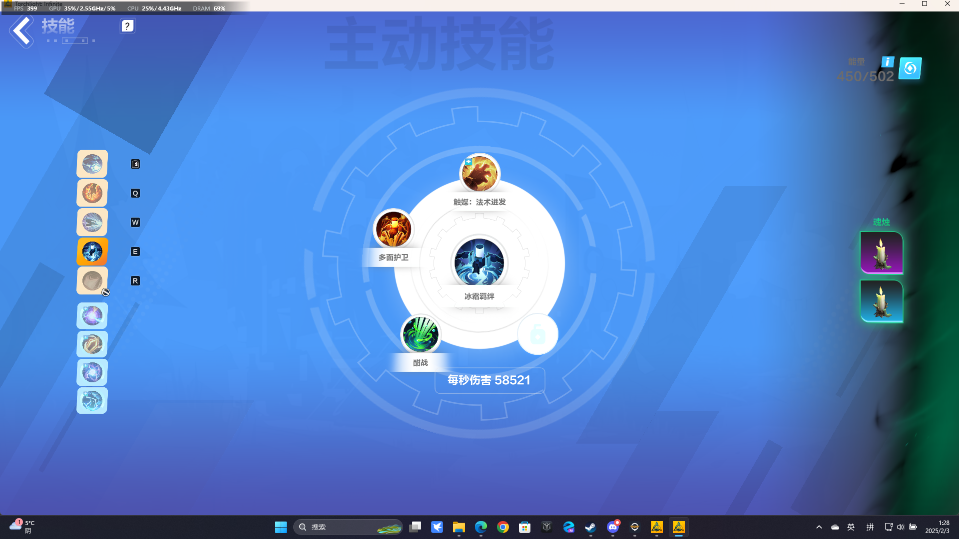Screen dimensions: 959x539
Task: Click the cyan energy button beside 450/502
Action: click(910, 68)
